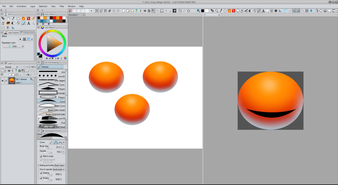338x185 pixels.
Task: Select the Decoration tool icon
Action: point(8,23)
